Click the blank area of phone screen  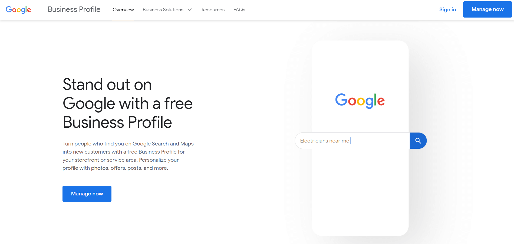360,192
